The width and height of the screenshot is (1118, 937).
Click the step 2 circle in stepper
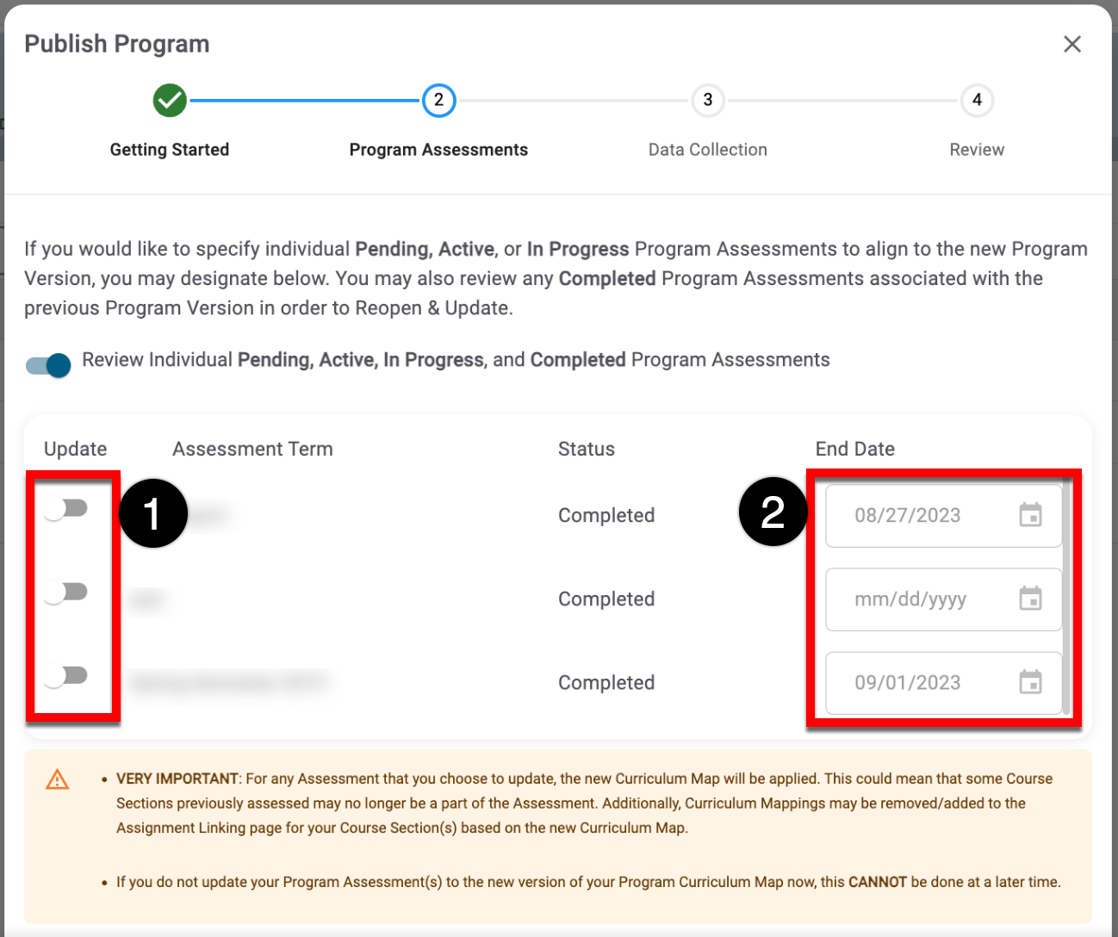click(x=438, y=101)
